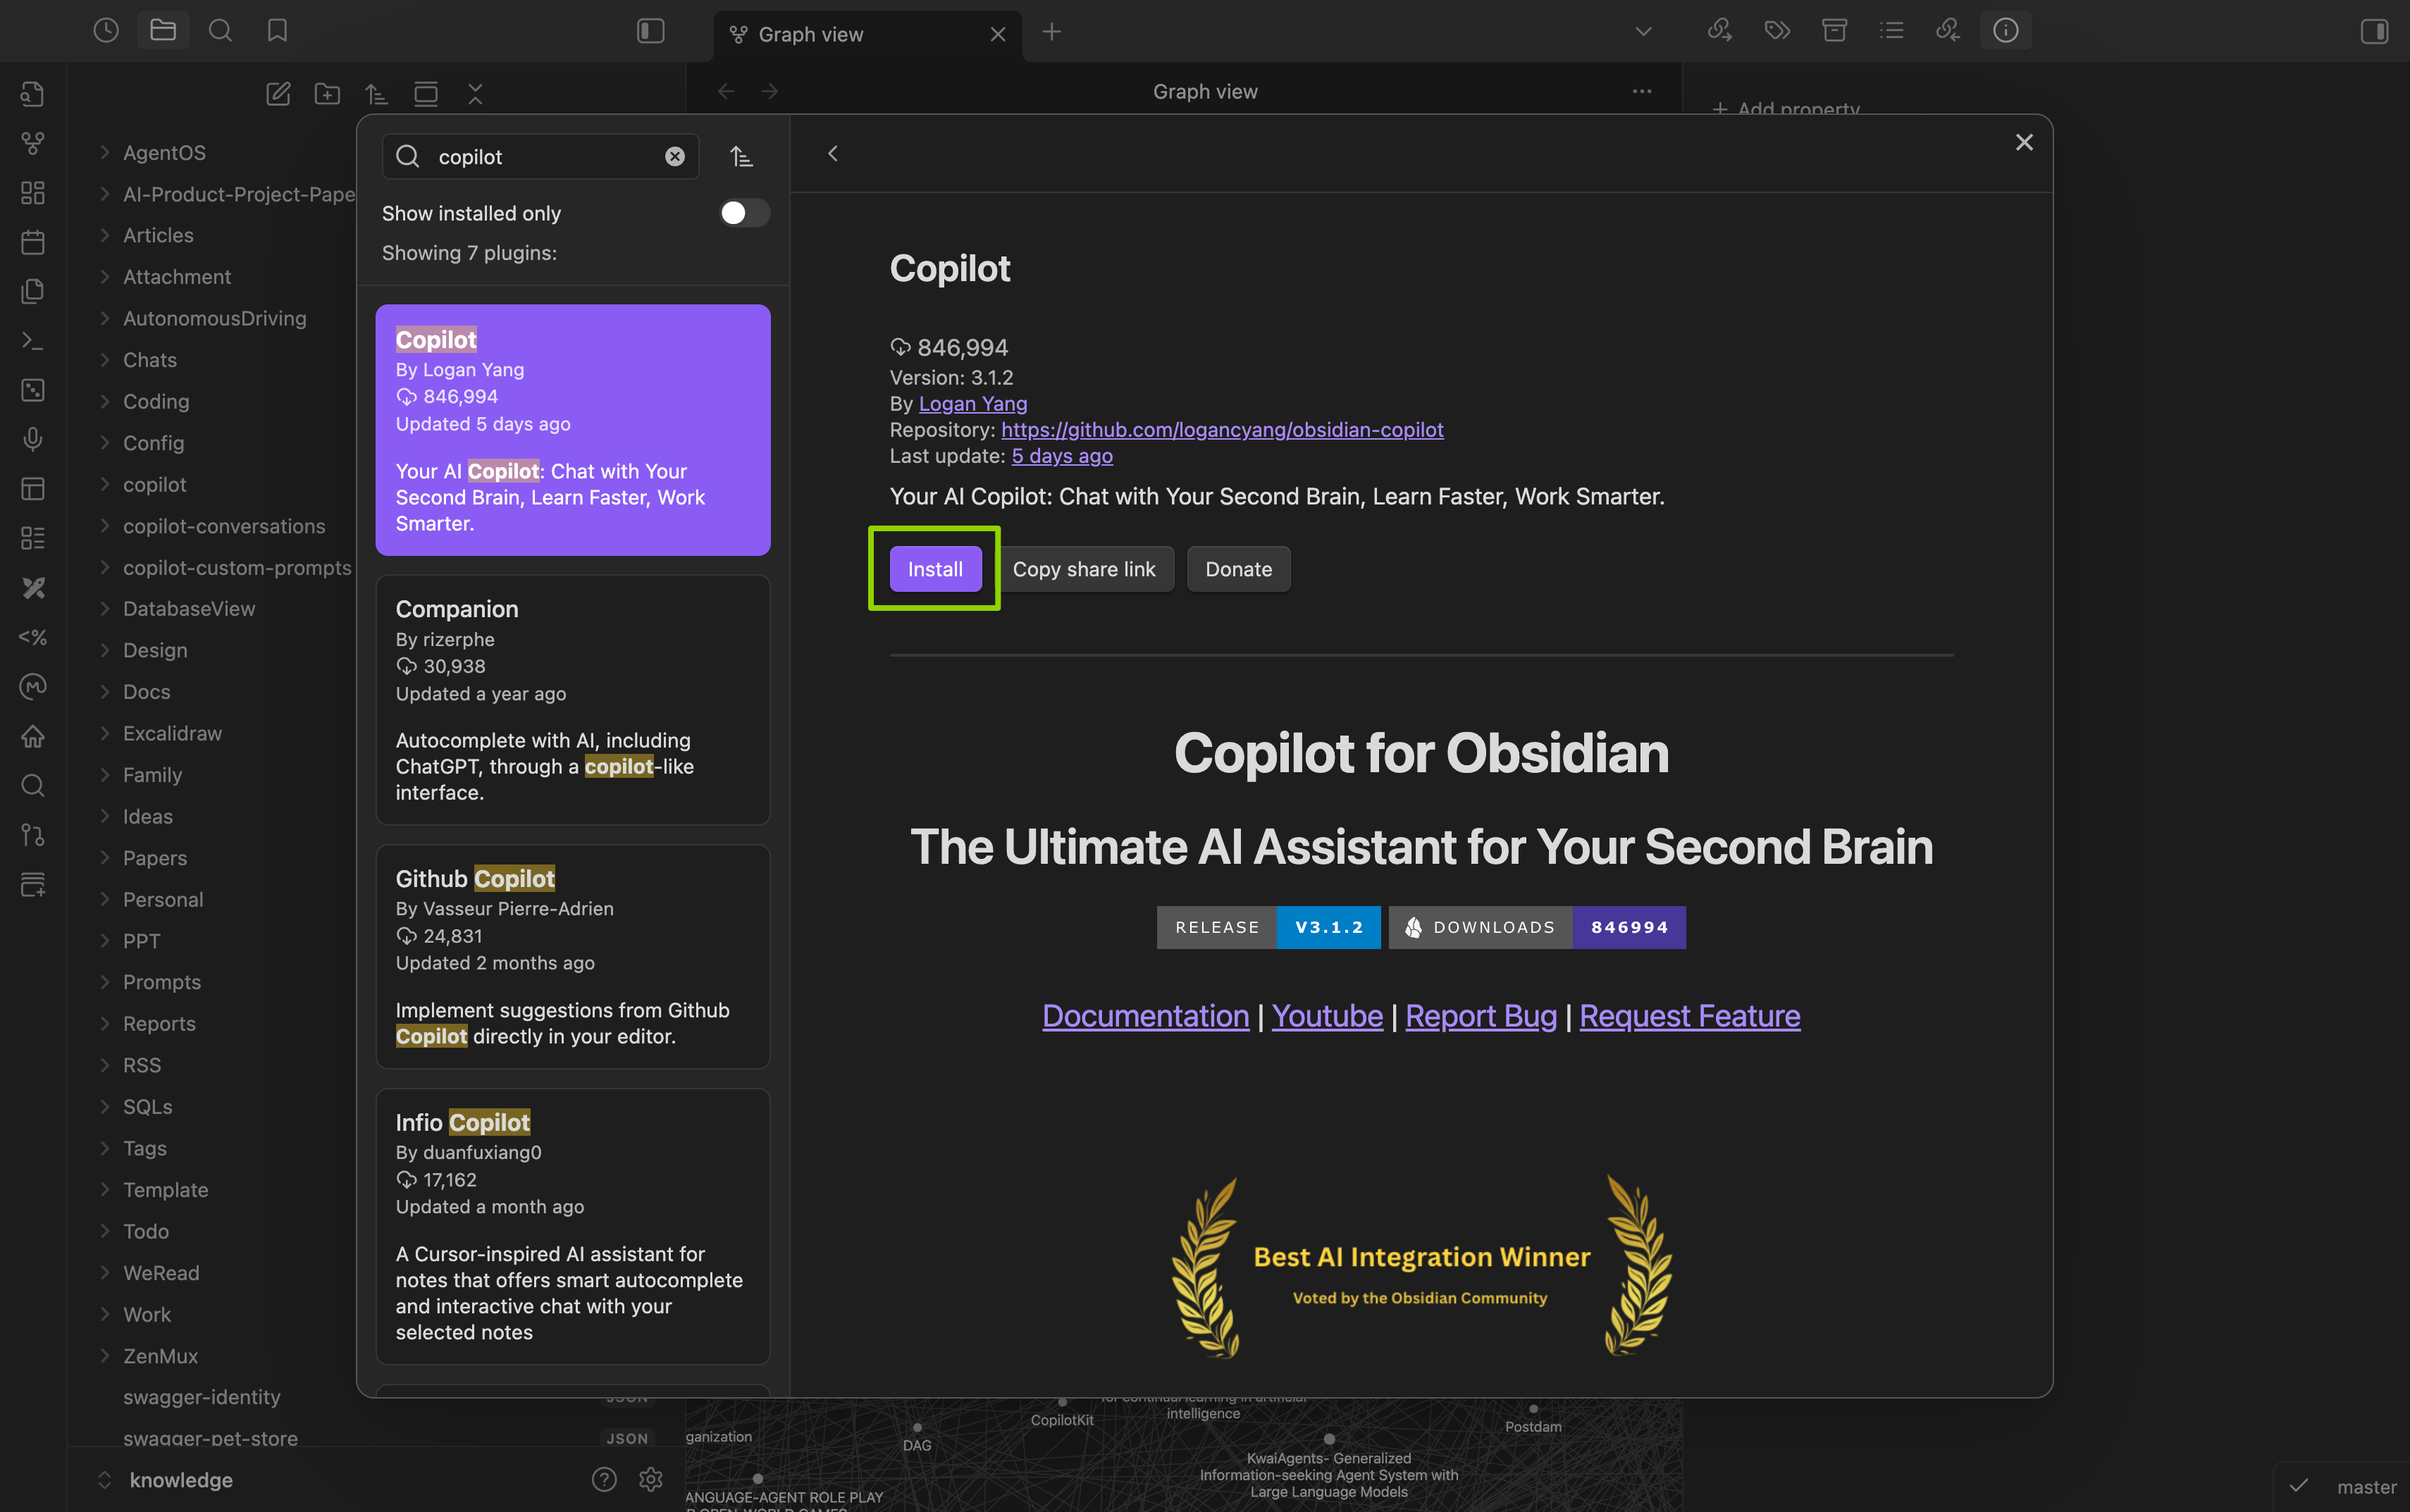Toggle the left sidebar collapse icon

coord(651,31)
